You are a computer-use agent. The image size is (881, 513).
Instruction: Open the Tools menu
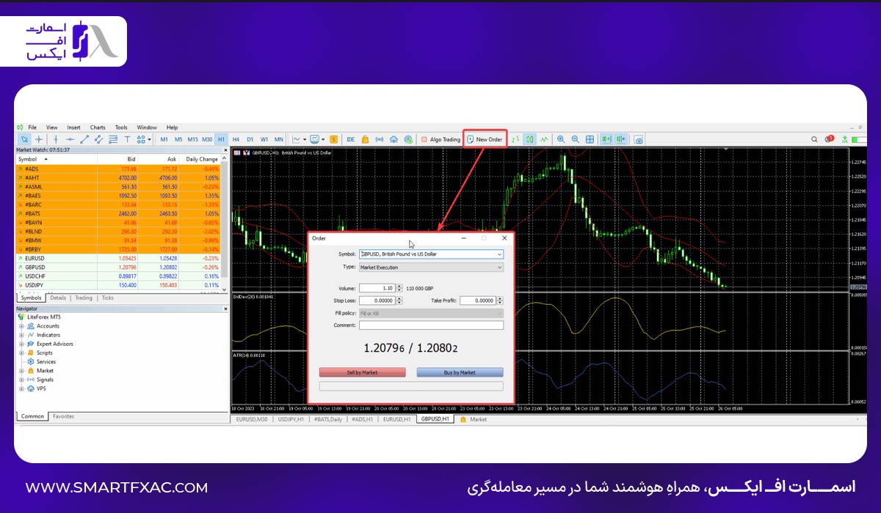121,128
